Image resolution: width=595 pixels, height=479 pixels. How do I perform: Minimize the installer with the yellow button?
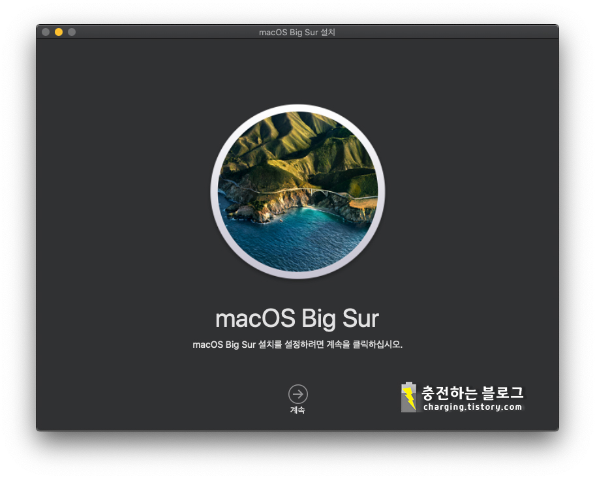click(x=59, y=32)
